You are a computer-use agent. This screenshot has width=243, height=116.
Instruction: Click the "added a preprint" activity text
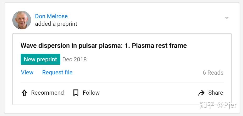point(56,24)
